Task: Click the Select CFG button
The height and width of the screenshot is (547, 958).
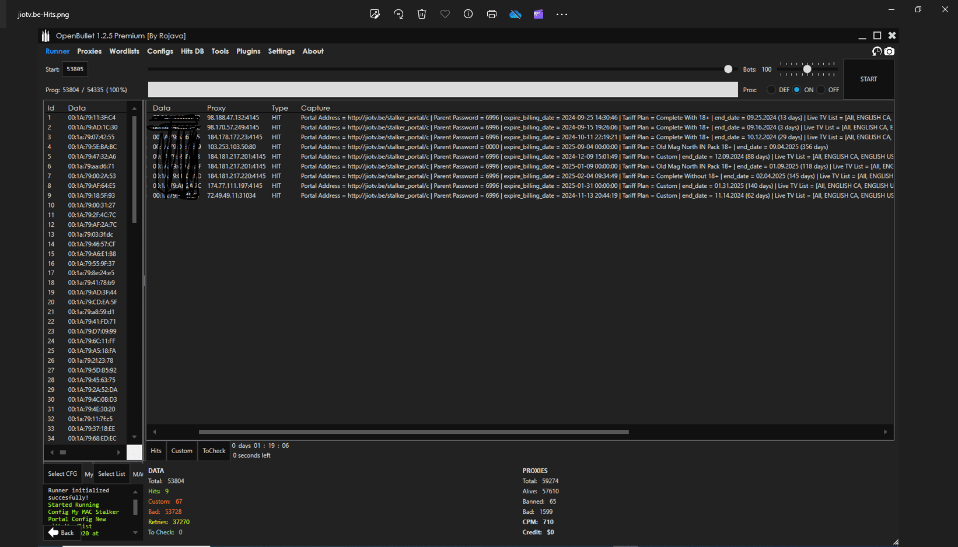Action: pyautogui.click(x=62, y=474)
